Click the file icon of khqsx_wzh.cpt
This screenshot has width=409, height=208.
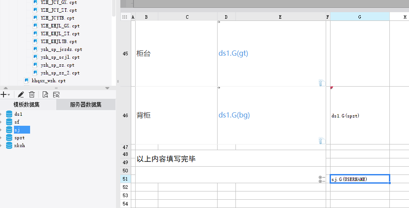coord(26,81)
